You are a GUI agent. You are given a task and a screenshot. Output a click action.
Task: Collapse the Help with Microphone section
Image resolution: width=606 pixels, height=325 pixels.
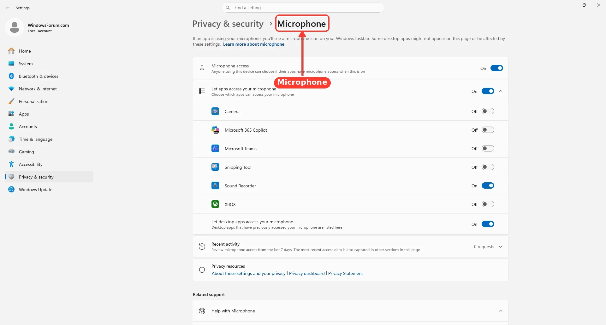[501, 311]
